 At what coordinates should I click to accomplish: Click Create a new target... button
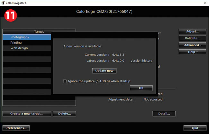click(27, 114)
